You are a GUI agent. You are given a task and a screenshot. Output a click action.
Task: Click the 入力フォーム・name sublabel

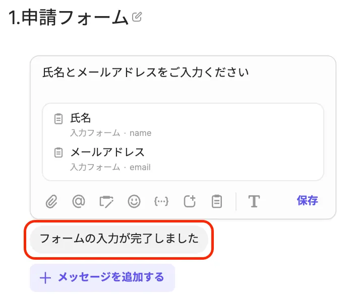110,133
